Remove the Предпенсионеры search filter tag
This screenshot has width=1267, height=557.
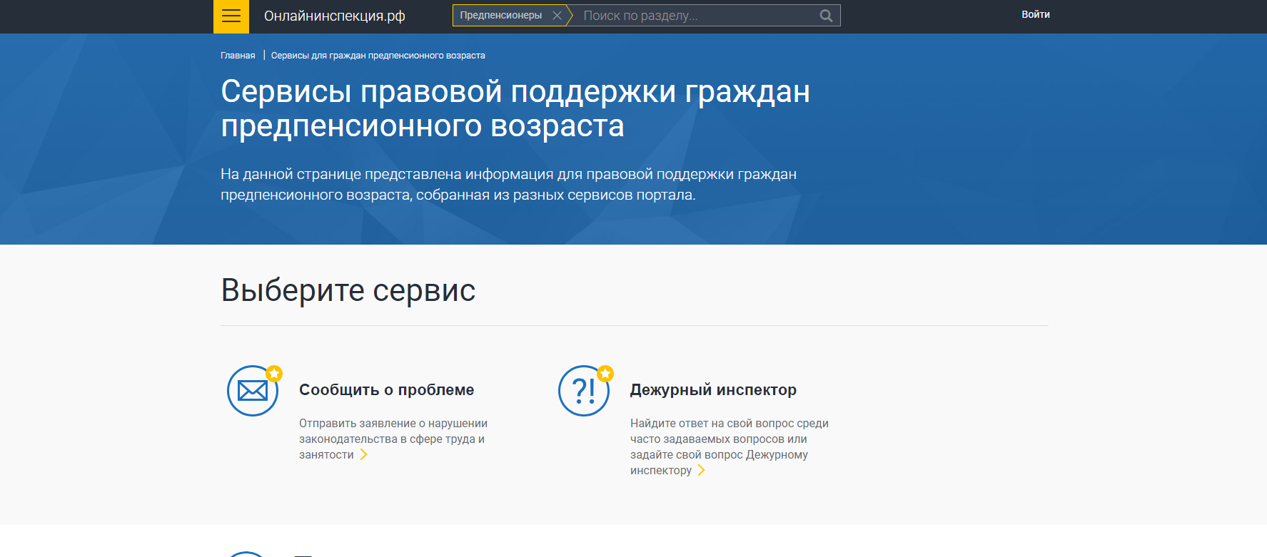(557, 15)
